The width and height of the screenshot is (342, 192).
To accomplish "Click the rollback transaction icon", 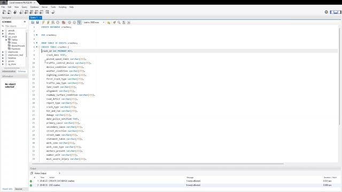I will point(74,22).
